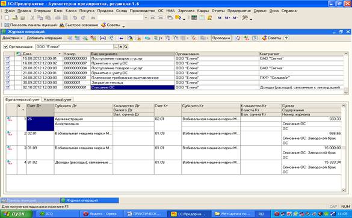Open the calendar icon in main toolbar

coord(202,17)
